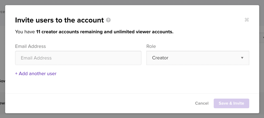Focus the Email Address input field
The width and height of the screenshot is (264, 118).
[x=78, y=58]
